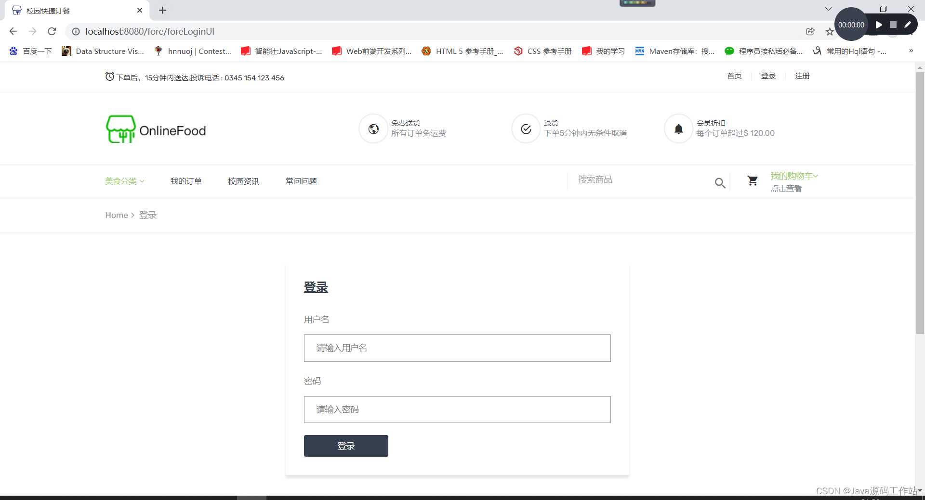
Task: Expand the 美食分类 dropdown menu
Action: pos(125,181)
